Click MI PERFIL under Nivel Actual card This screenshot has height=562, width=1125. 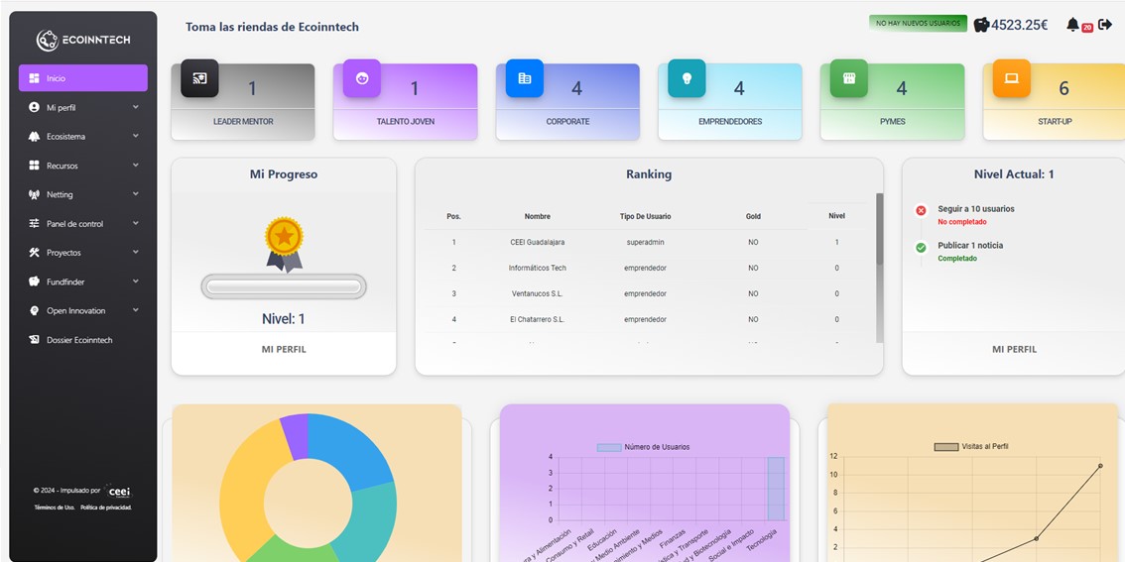tap(1014, 349)
